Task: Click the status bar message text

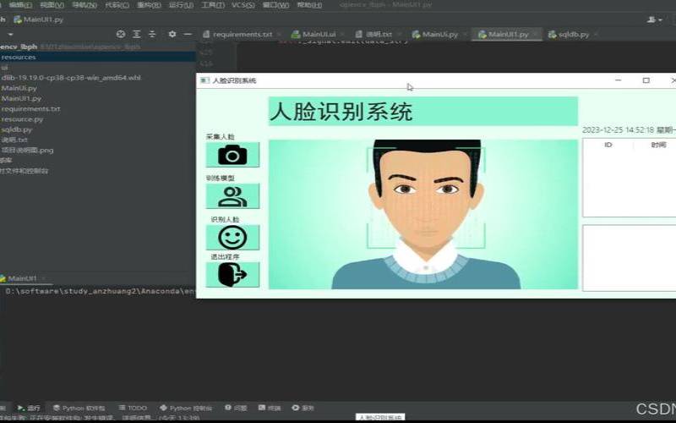Action: 100,418
